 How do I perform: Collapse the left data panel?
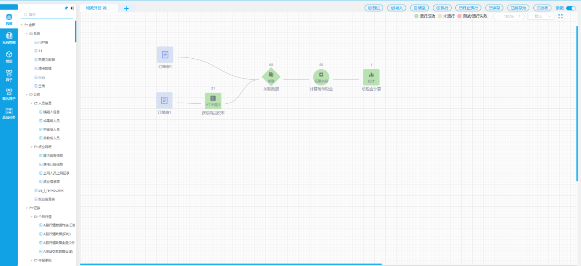coord(72,8)
